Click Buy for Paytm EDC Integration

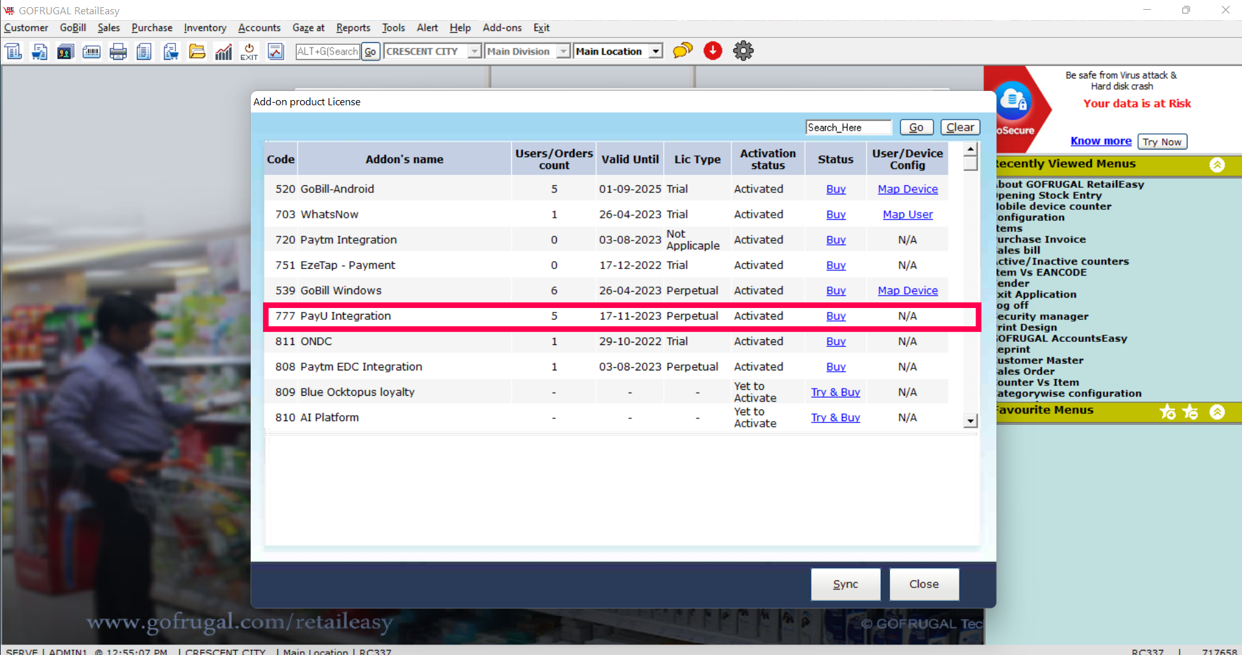(835, 366)
